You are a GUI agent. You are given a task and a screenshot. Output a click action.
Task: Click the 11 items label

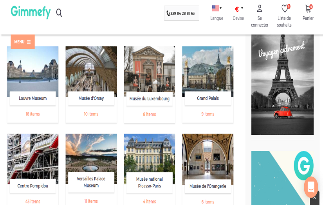click(91, 201)
